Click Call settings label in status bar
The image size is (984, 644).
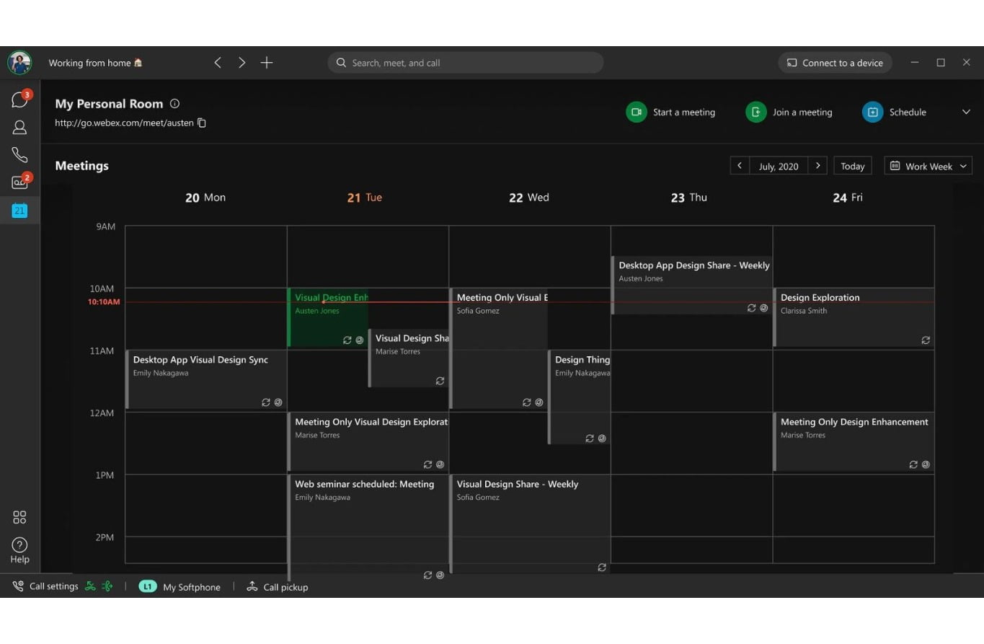coord(53,586)
